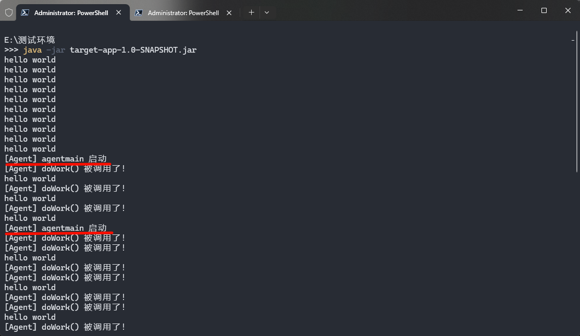Close the Windows Terminal window

pos(568,10)
